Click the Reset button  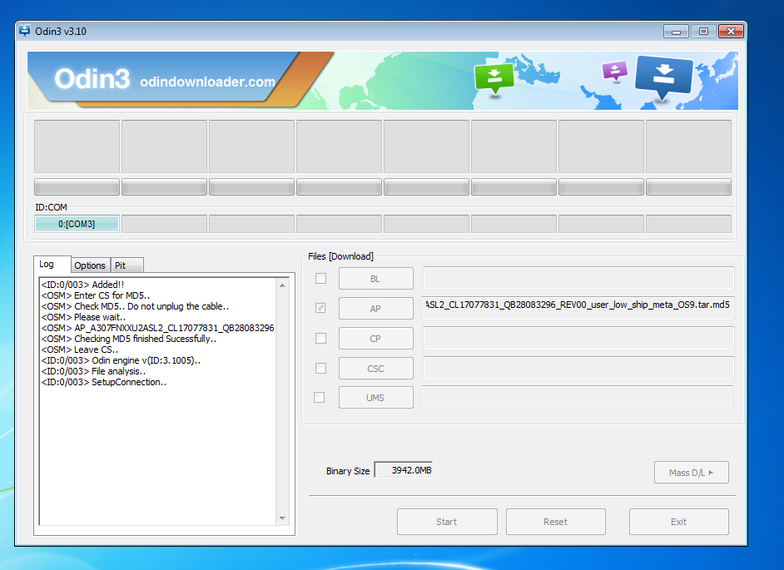[x=556, y=522]
